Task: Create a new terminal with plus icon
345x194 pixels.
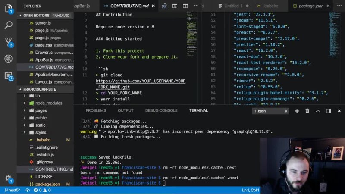Action: 297,111
